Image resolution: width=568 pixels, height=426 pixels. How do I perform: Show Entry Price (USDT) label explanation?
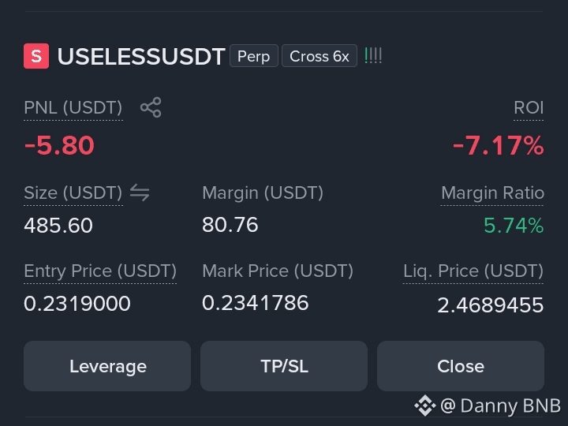click(100, 271)
